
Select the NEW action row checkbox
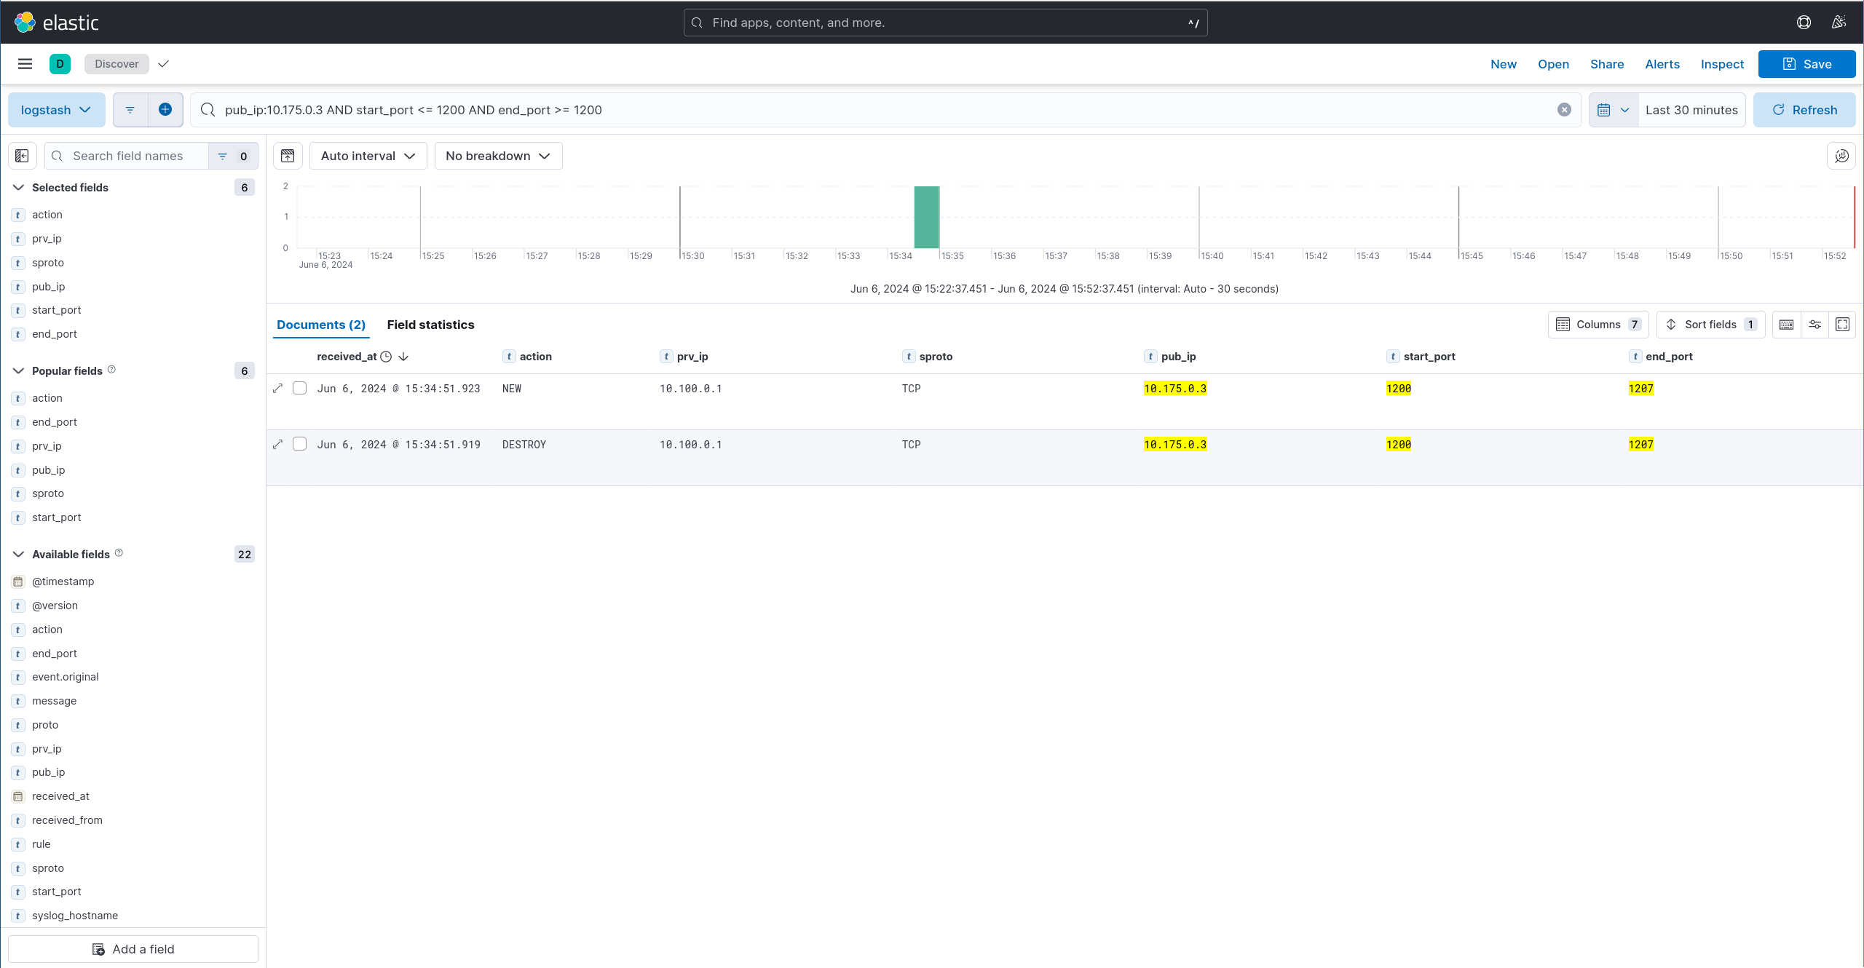(x=299, y=388)
